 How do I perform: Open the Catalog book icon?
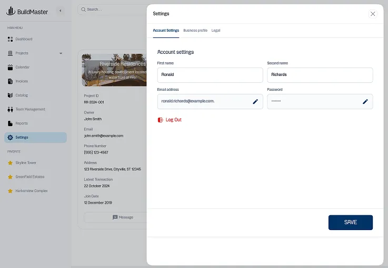(x=11, y=95)
